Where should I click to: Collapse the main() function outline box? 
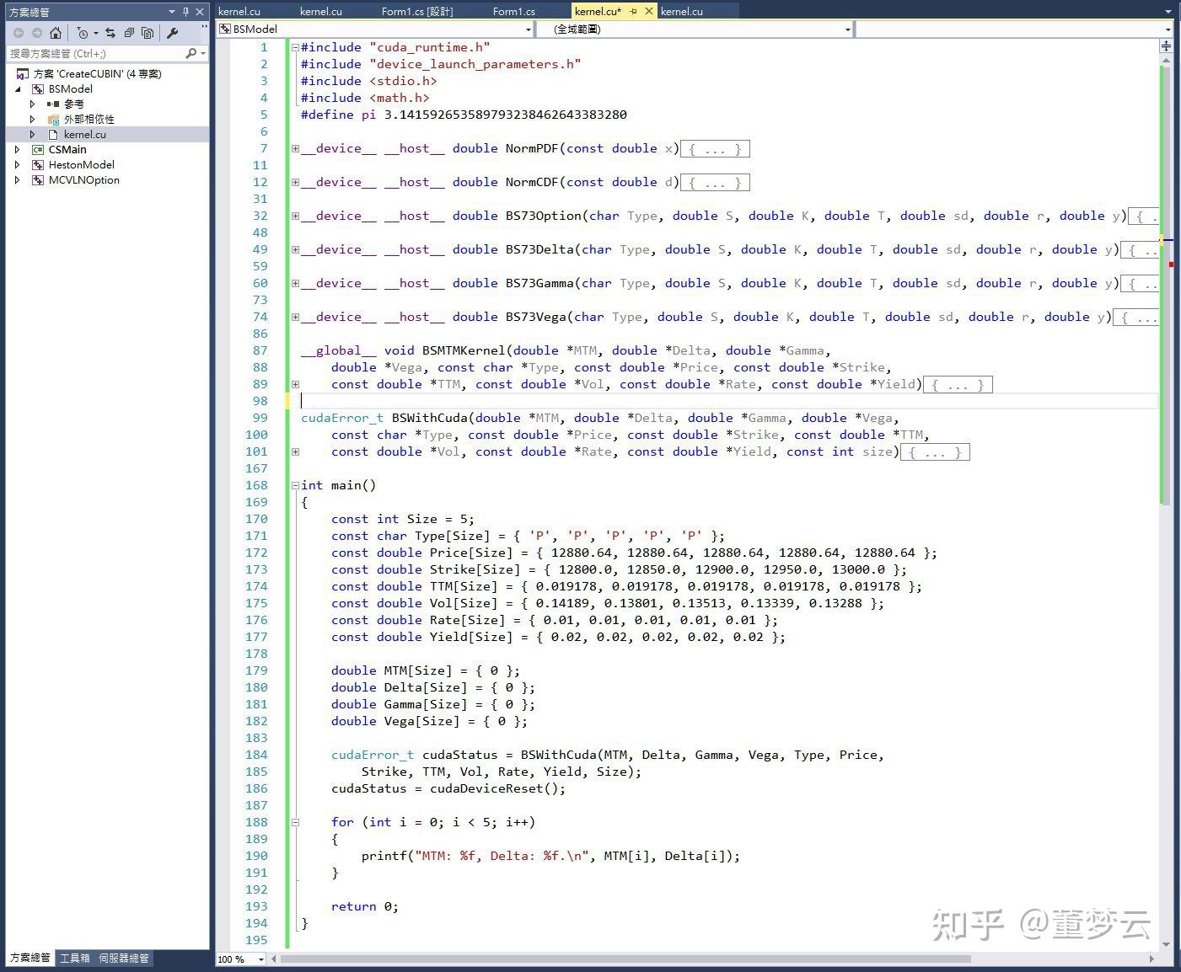[x=295, y=485]
